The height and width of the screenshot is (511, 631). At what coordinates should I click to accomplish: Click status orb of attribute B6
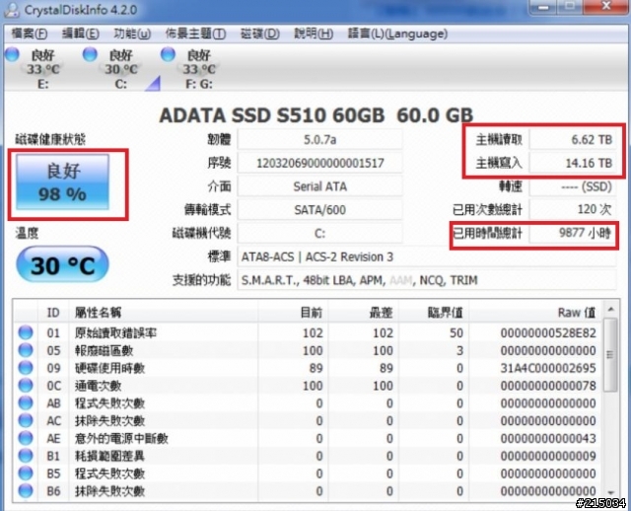[x=26, y=491]
